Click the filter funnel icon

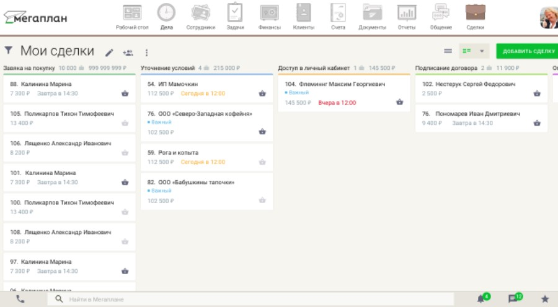click(x=9, y=51)
